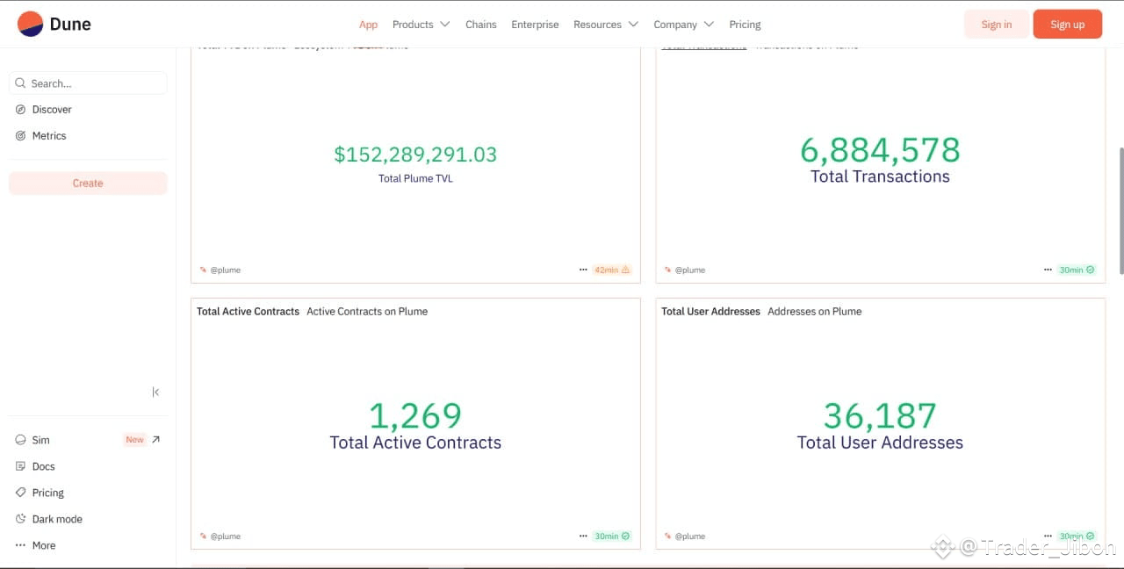Click the Pricing tag icon in sidebar
The image size is (1124, 569).
(21, 493)
